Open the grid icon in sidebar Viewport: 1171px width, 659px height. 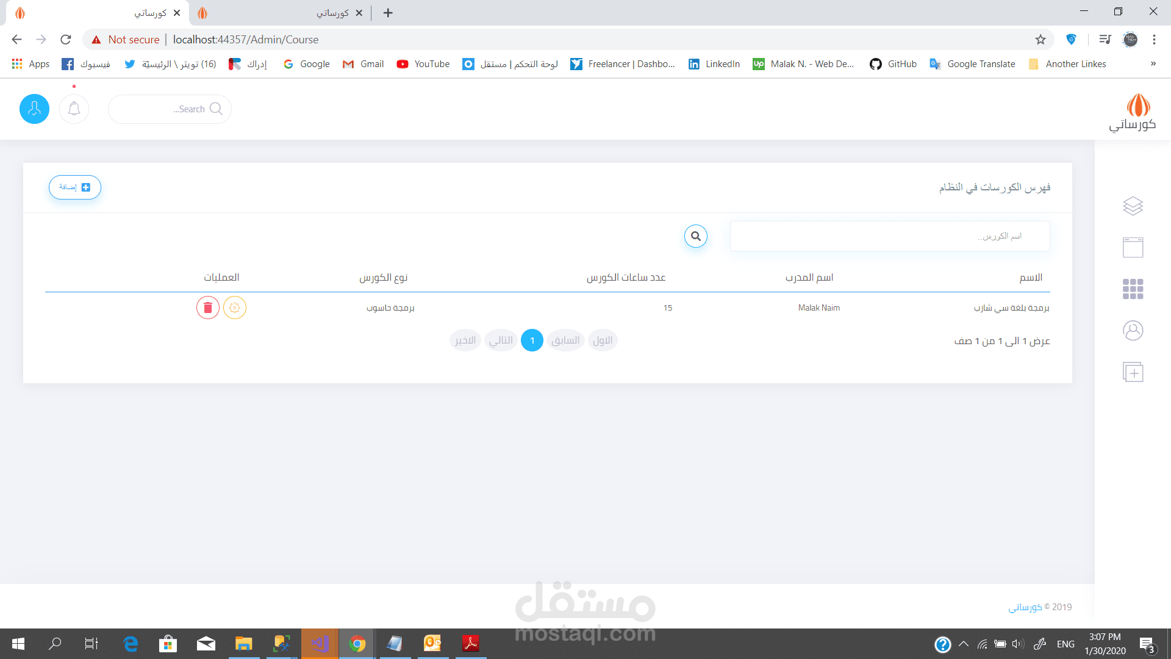click(x=1133, y=289)
